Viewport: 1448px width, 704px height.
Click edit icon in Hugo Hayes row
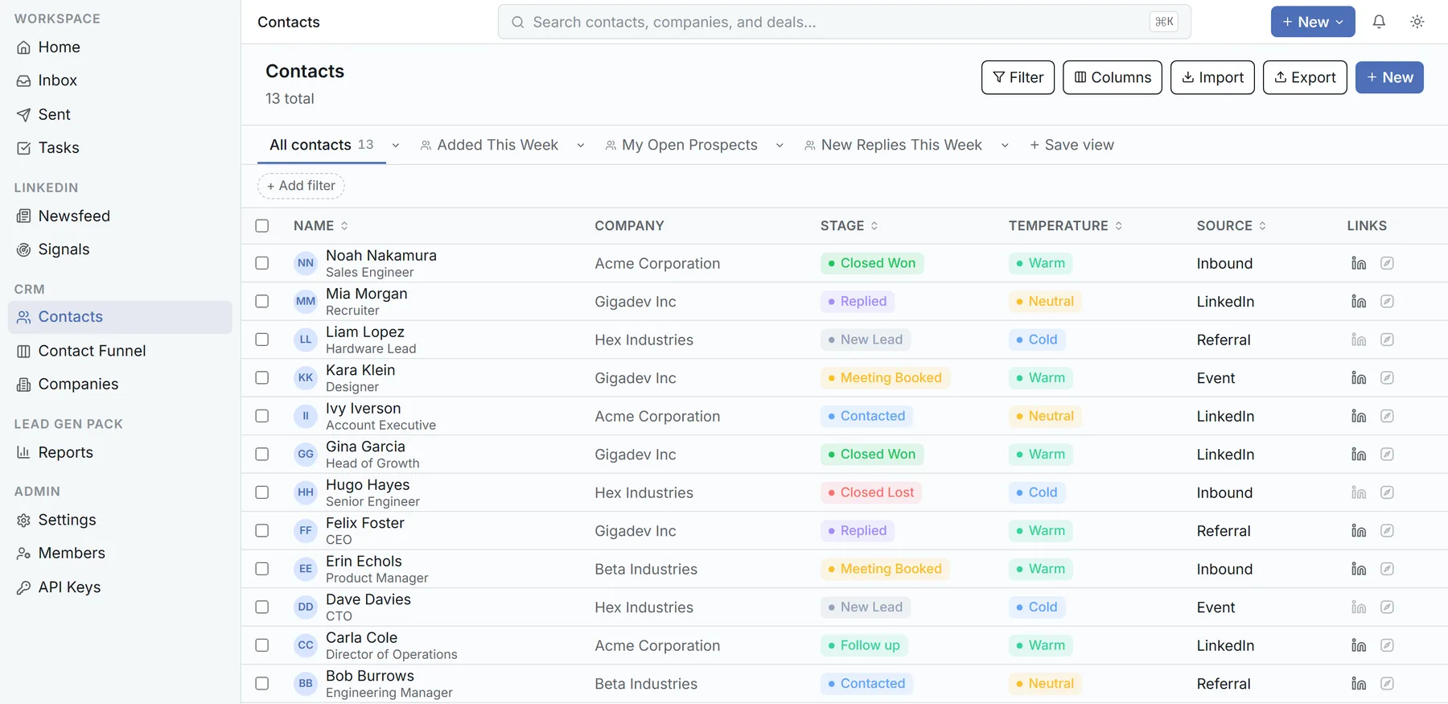pos(1387,492)
